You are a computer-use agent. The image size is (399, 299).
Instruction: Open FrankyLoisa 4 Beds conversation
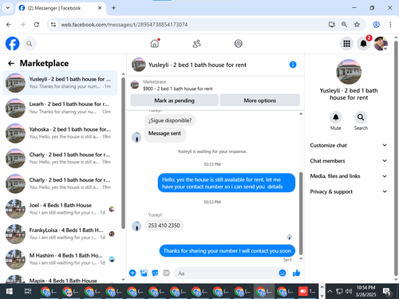point(60,234)
